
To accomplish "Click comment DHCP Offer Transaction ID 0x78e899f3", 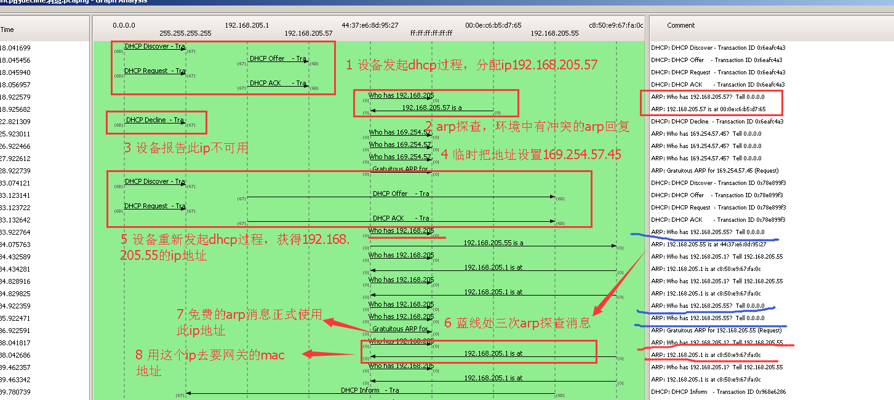I will point(717,195).
